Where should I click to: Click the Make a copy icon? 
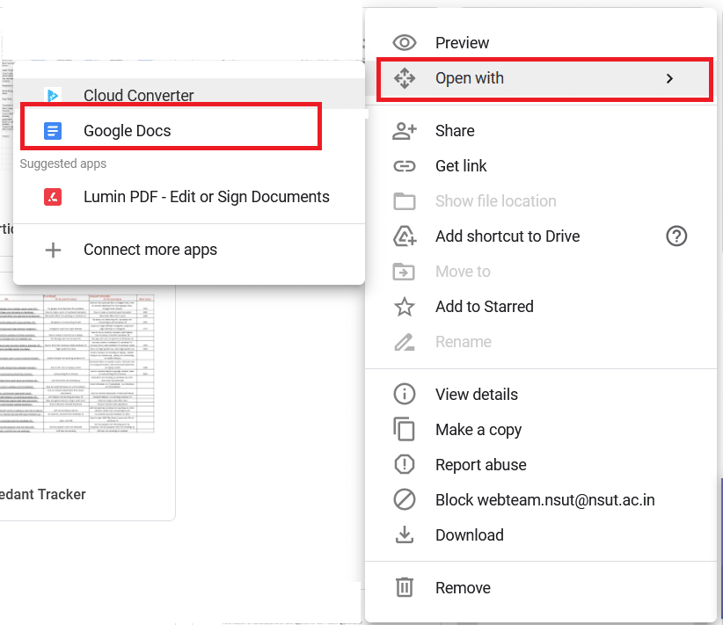point(405,429)
